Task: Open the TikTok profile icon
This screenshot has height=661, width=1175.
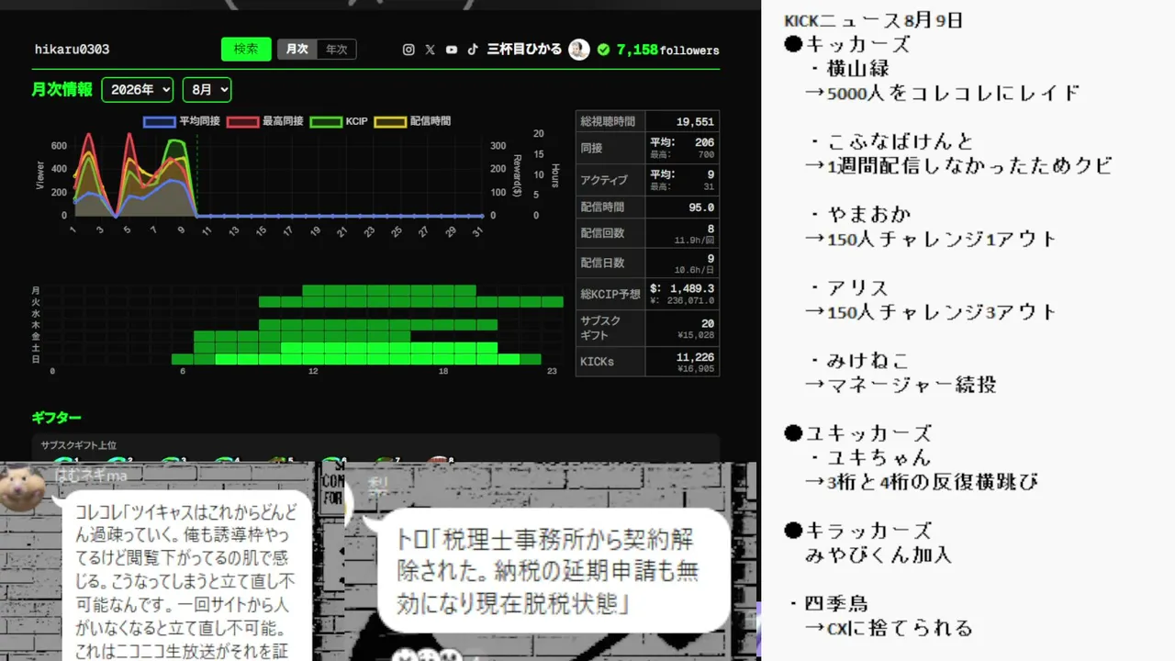Action: click(x=473, y=50)
